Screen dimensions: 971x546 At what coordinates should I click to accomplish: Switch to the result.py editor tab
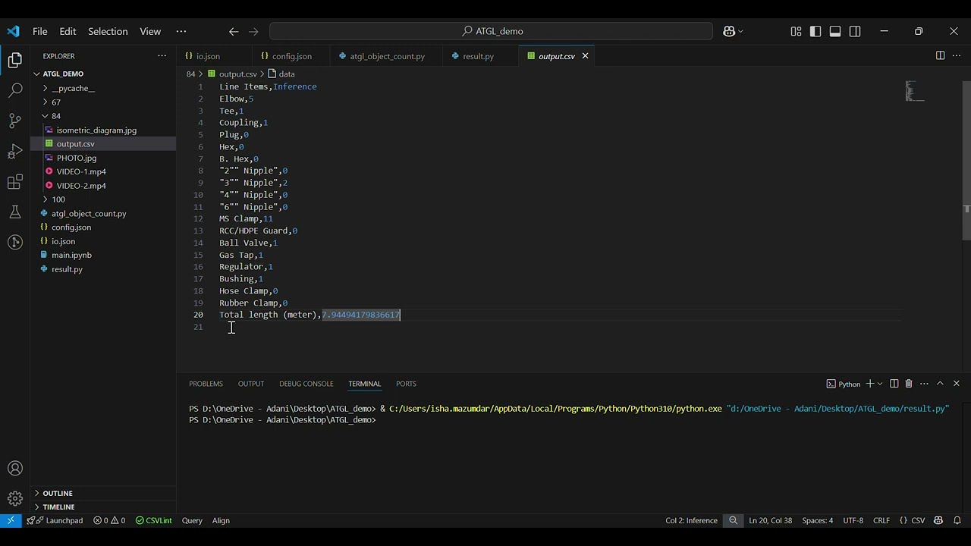coord(478,56)
